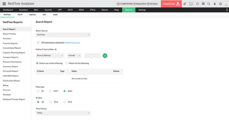Image resolution: width=229 pixels, height=120 pixels.
Task: Open the IPAM menu
Action: click(81, 10)
